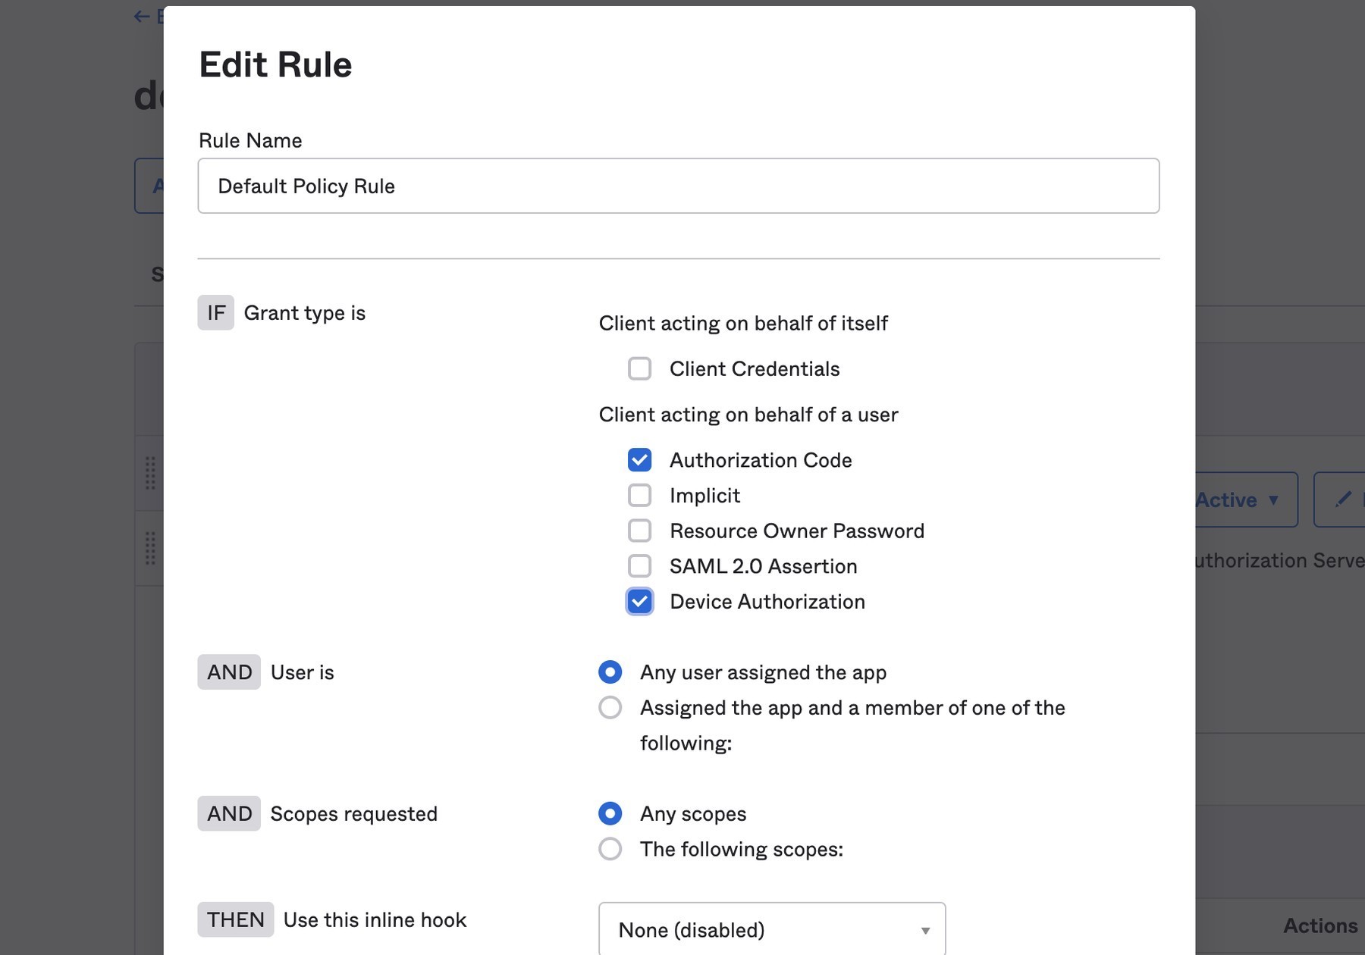Choose 'Assigned the app and a member' option
1365x955 pixels.
click(610, 708)
